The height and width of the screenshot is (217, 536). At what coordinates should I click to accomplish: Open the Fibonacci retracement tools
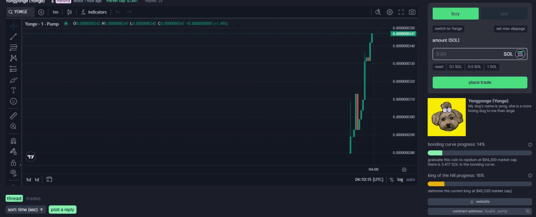(x=13, y=47)
